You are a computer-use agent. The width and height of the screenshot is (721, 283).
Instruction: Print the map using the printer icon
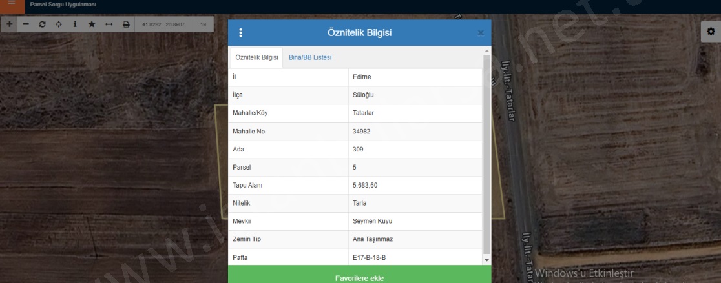(x=126, y=24)
